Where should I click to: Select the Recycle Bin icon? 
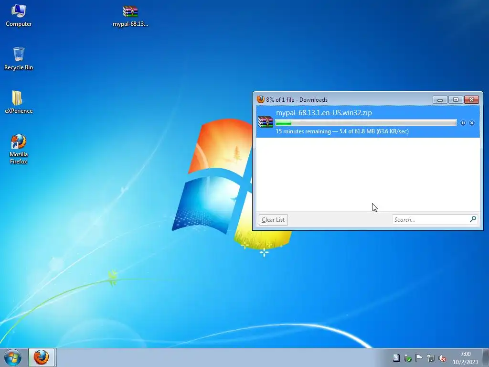pyautogui.click(x=19, y=59)
